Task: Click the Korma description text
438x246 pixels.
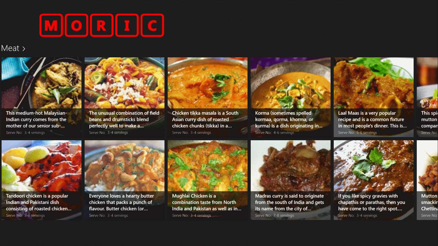Action: coord(289,119)
